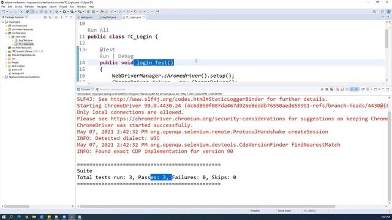This screenshot has height=220, width=392.
Task: Click the Open Perspective icon
Action: coord(382,12)
